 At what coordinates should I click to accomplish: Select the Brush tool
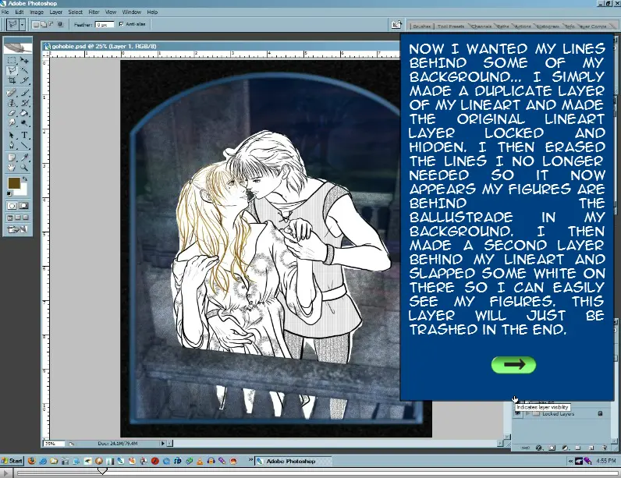24,93
